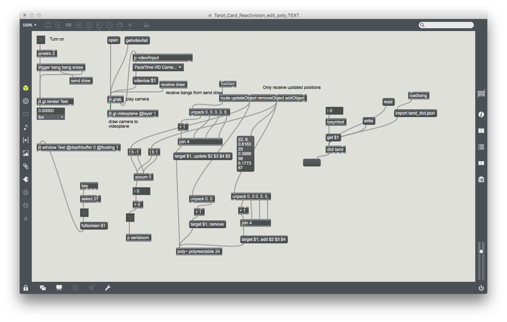Image resolution: width=507 pixels, height=322 pixels.
Task: Open the Max Console list icon
Action: coord(481,147)
